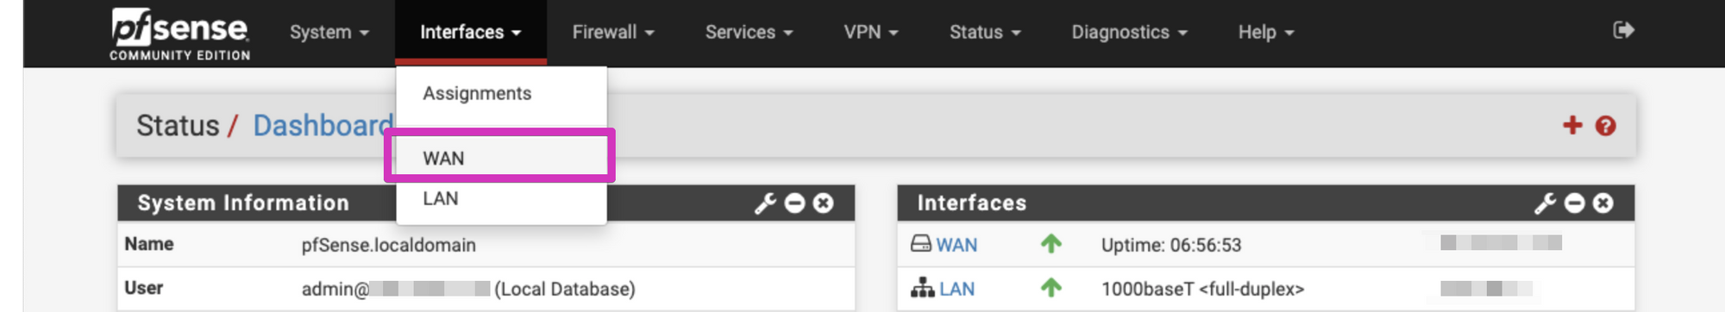Screen dimensions: 1725x312
Task: Expand the Diagnostics menu
Action: click(x=1129, y=32)
